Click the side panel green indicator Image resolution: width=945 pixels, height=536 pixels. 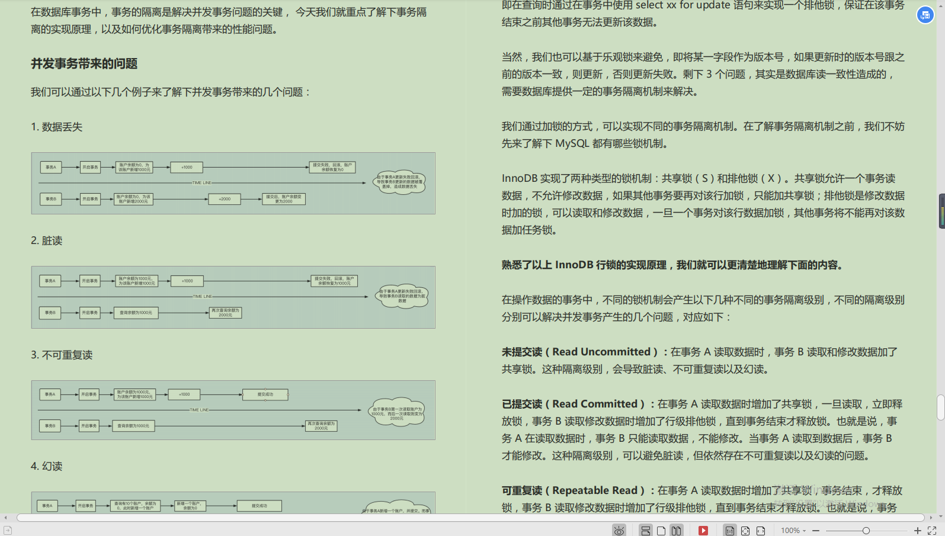pyautogui.click(x=941, y=211)
